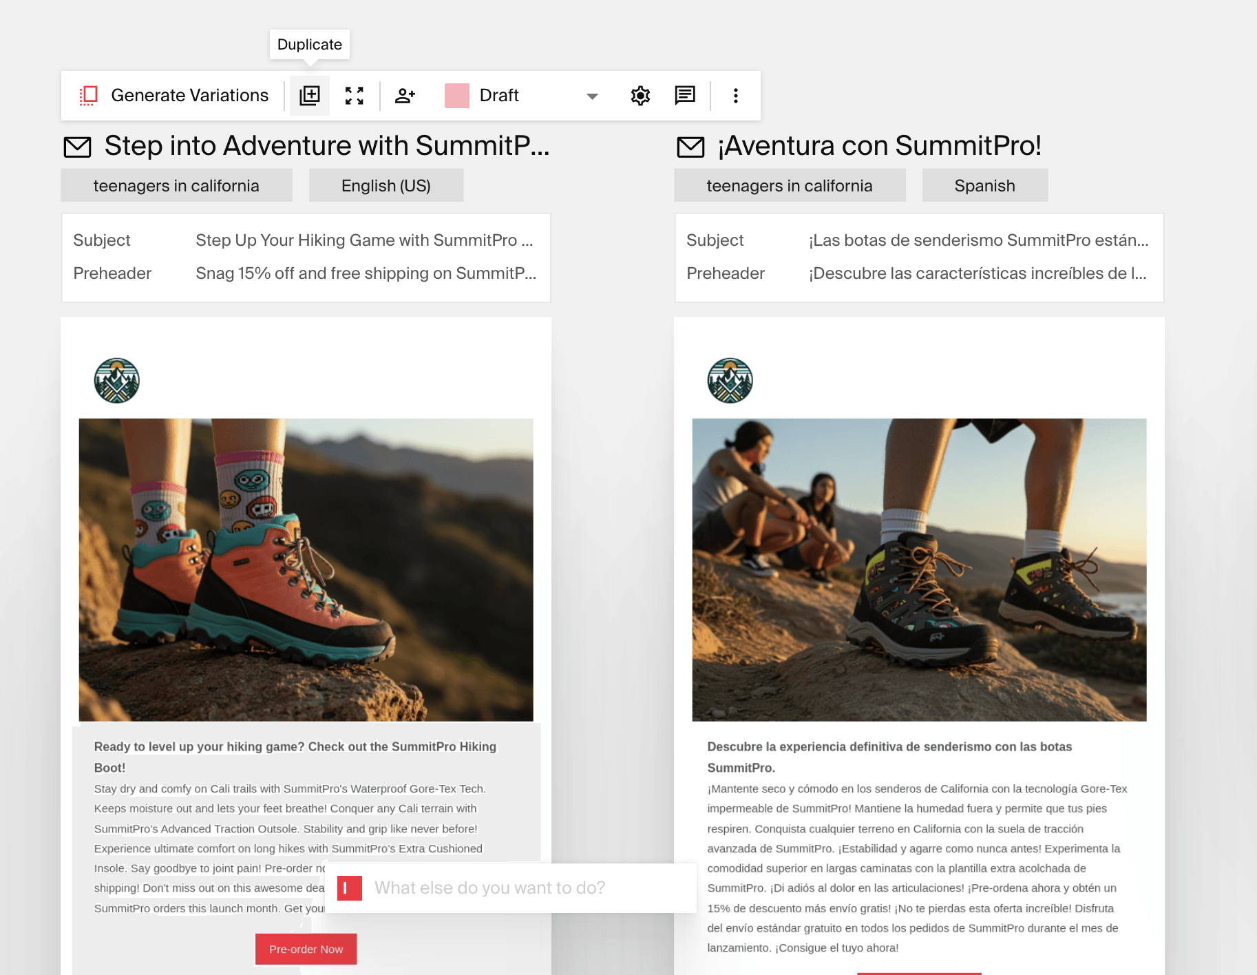Viewport: 1257px width, 975px height.
Task: Click the envelope icon beside ¡Aventura con SummitPro!
Action: (x=690, y=147)
